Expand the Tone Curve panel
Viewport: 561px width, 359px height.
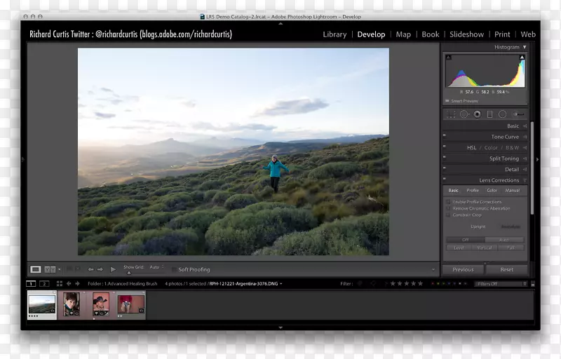coord(525,137)
